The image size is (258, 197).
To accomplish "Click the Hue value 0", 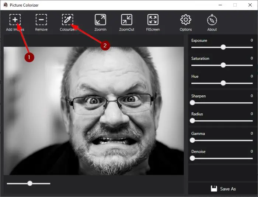I will (x=252, y=76).
